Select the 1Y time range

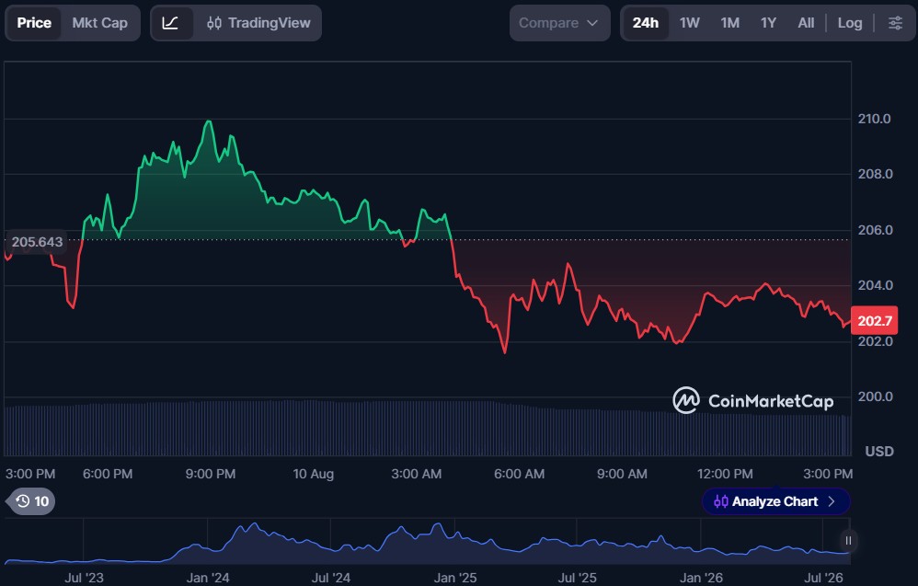768,23
